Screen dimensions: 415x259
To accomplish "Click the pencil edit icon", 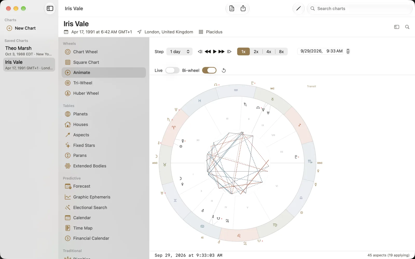I will click(298, 9).
